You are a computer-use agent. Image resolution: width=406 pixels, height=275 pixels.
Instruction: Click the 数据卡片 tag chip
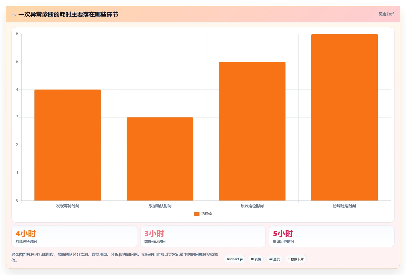tap(296, 259)
